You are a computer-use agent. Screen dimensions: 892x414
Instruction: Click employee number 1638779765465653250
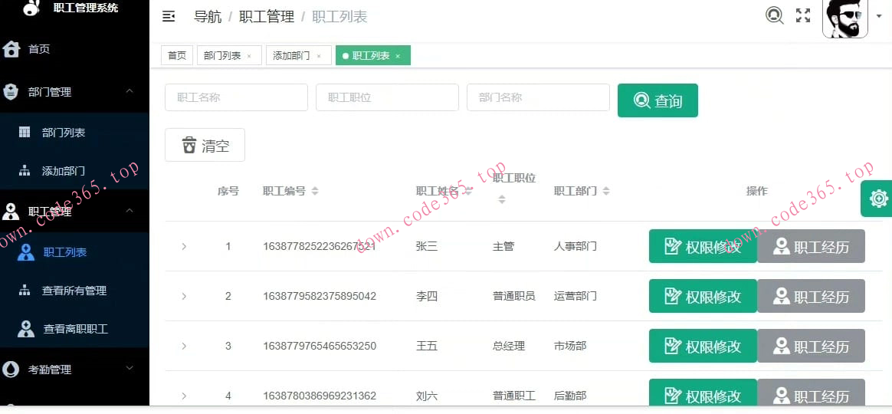pyautogui.click(x=319, y=346)
